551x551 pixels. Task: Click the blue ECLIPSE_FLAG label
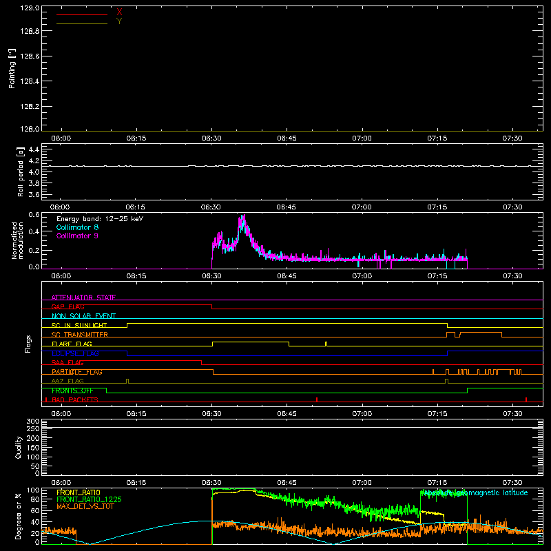[x=75, y=353]
